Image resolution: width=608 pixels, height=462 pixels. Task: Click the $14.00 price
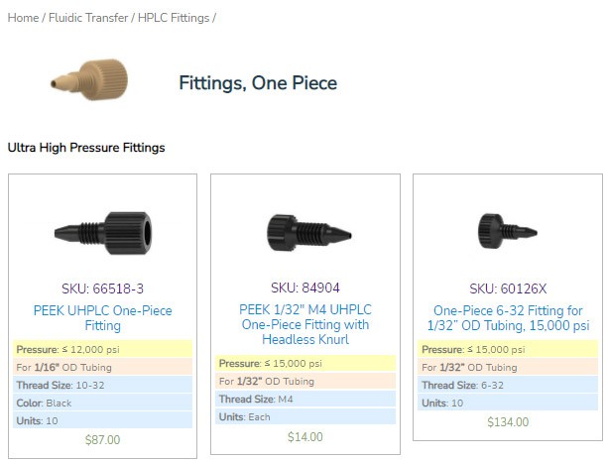305,437
